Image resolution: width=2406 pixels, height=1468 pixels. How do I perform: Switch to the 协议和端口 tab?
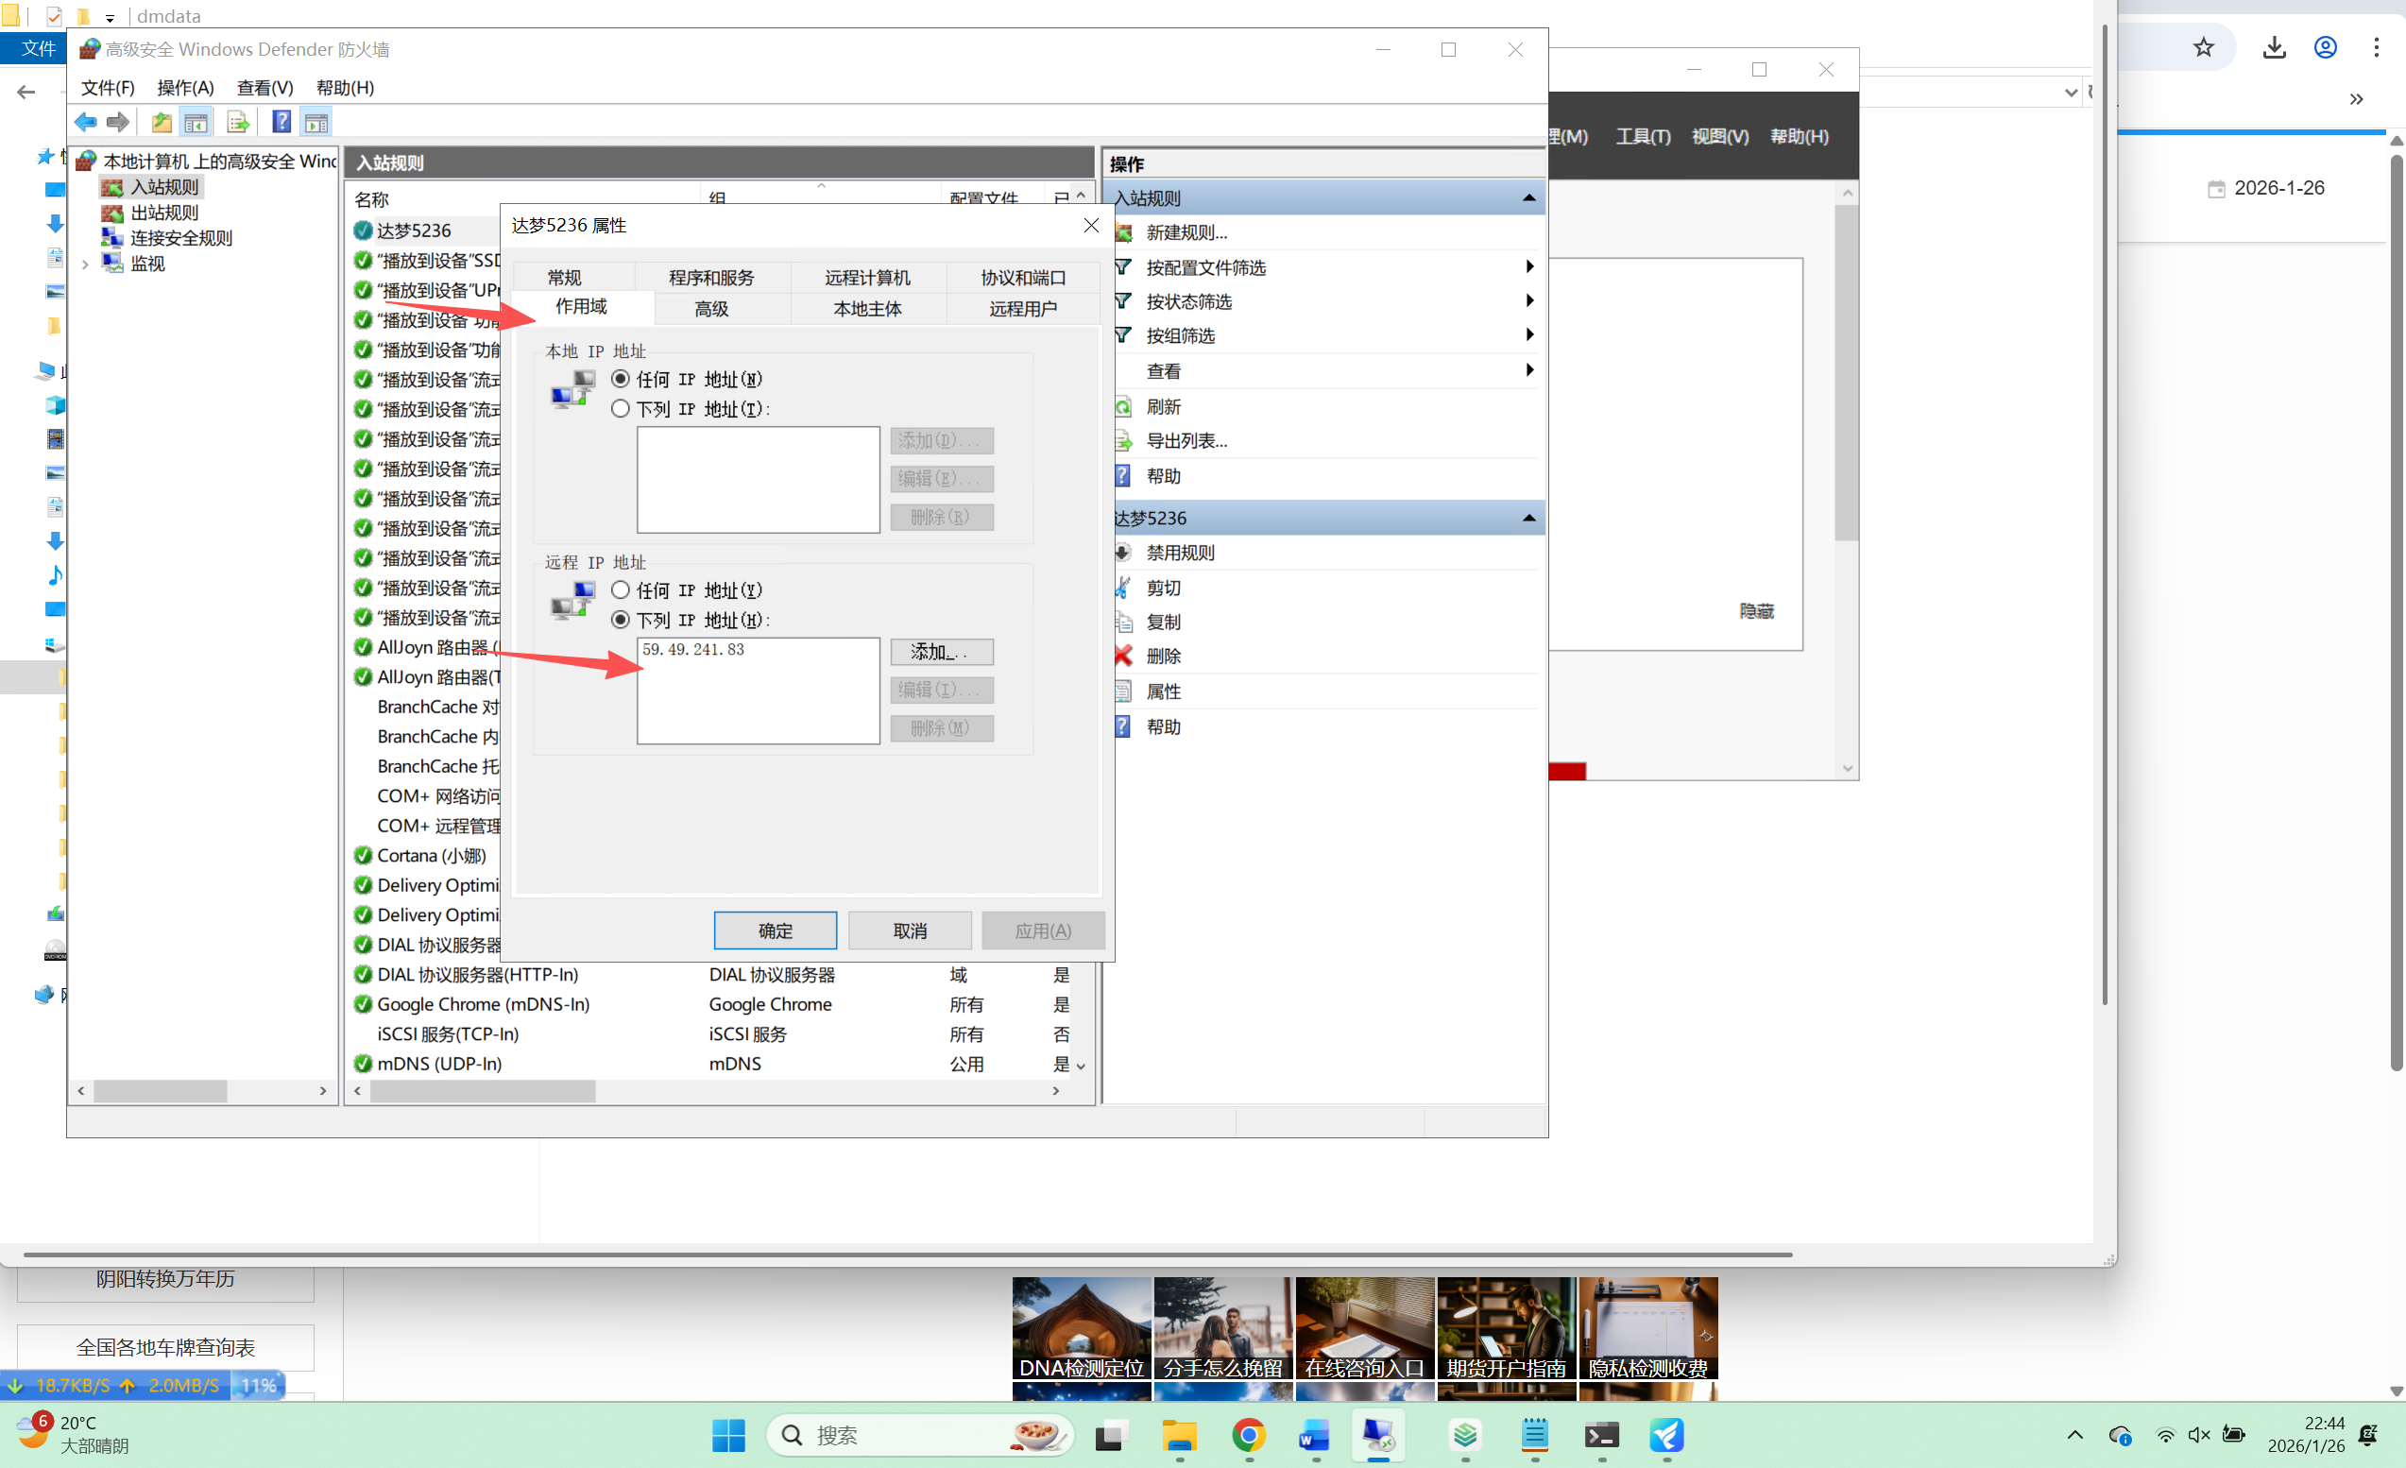tap(1023, 278)
